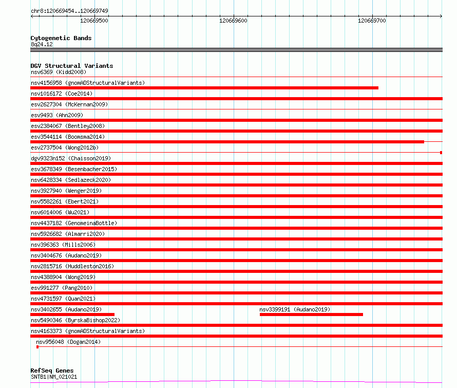Click the magenta SNTB1 gene track line
This screenshot has width=457, height=388.
[236, 382]
